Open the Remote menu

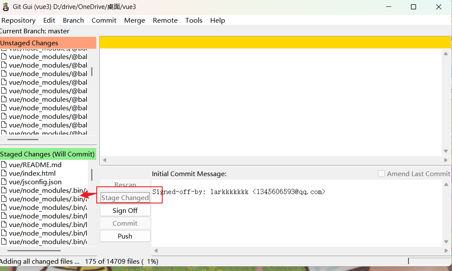pyautogui.click(x=165, y=21)
